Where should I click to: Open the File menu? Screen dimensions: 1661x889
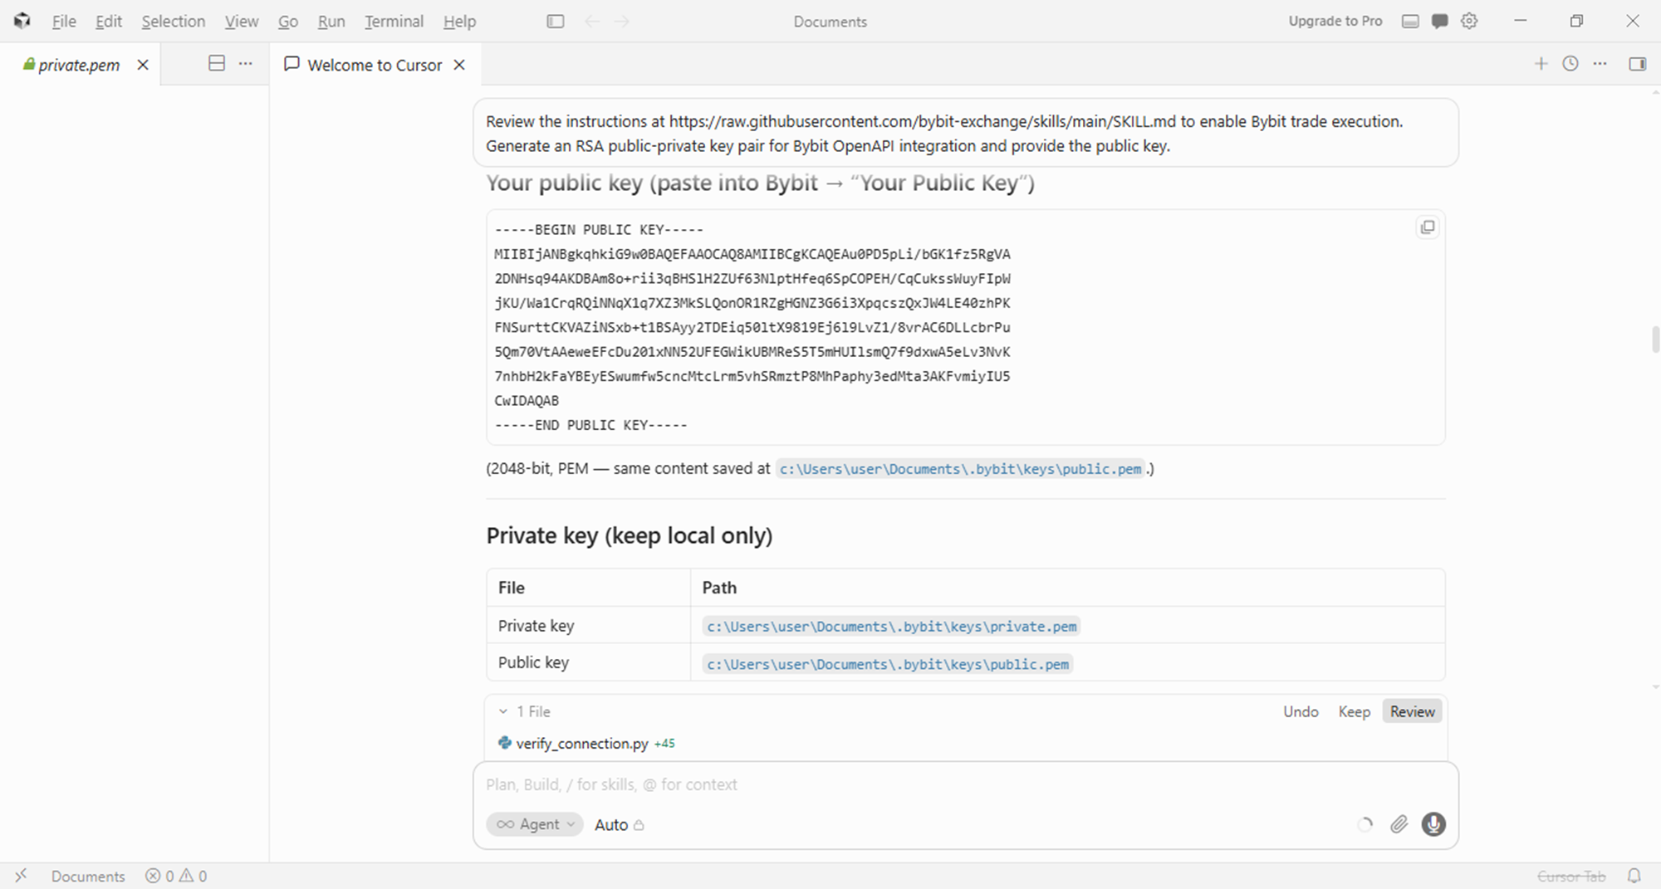pyautogui.click(x=64, y=22)
